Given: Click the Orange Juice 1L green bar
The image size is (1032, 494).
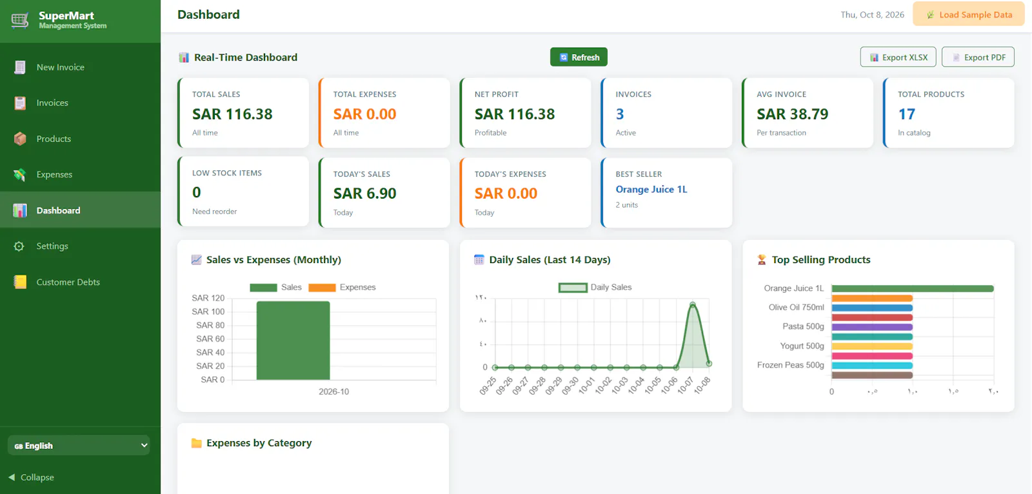Looking at the screenshot, I should click(913, 288).
